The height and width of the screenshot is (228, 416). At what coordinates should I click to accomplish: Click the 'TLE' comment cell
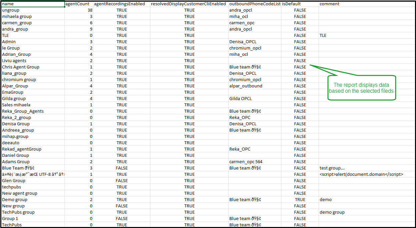tap(367, 36)
